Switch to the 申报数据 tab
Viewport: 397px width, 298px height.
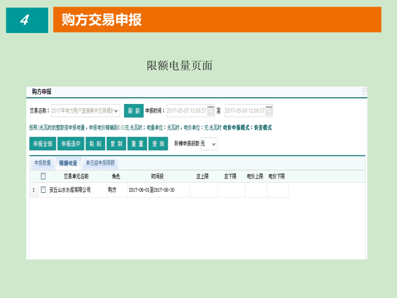click(x=42, y=163)
